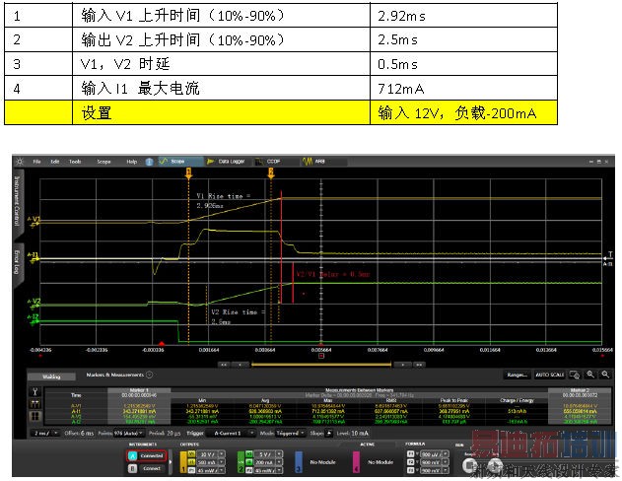Image resolution: width=622 pixels, height=481 pixels.
Task: Switch to the Data Logger tab
Action: (228, 161)
